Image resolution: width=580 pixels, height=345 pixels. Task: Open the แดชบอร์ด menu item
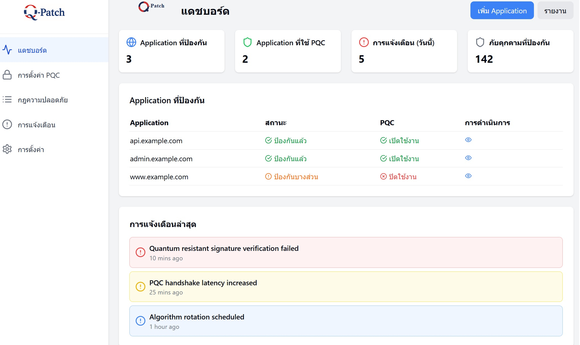click(x=32, y=50)
